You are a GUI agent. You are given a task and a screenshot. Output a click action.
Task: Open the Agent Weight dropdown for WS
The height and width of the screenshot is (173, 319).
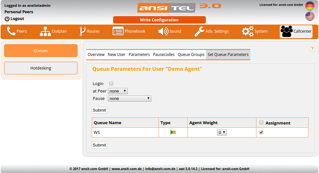222,132
